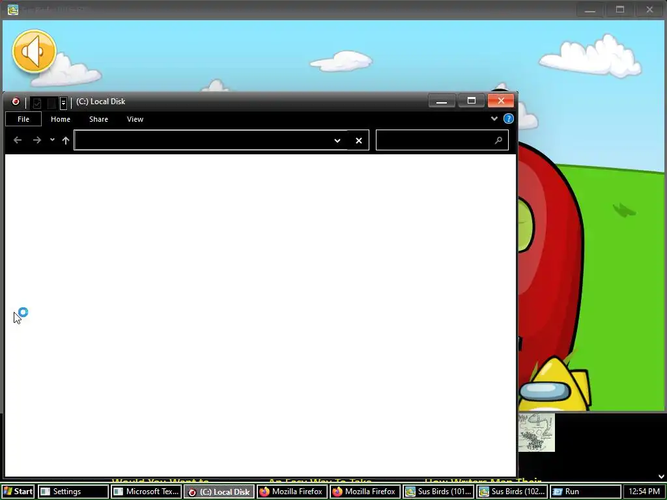Image resolution: width=667 pixels, height=500 pixels.
Task: Switch to Sus Birds (102... taskbar button
Action: (512, 492)
